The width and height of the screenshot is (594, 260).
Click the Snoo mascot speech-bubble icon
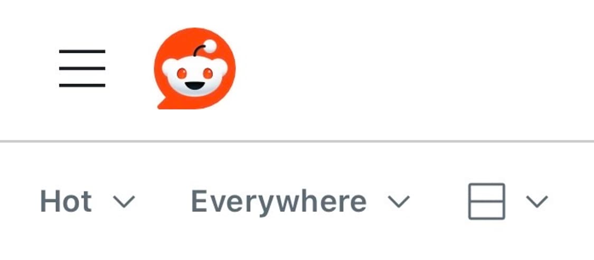(x=195, y=69)
